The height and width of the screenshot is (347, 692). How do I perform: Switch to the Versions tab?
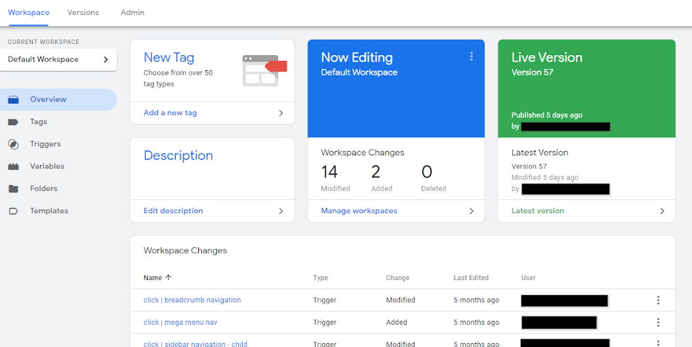[83, 12]
